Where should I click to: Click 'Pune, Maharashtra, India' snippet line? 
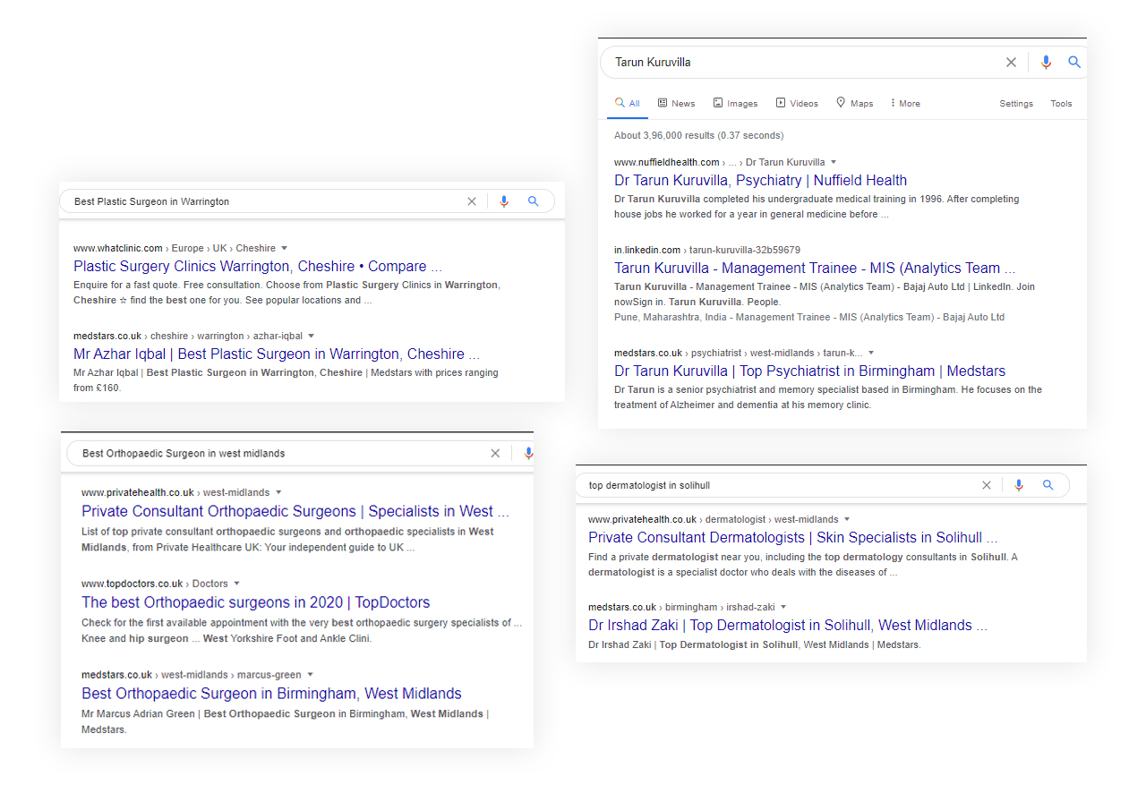tap(809, 317)
